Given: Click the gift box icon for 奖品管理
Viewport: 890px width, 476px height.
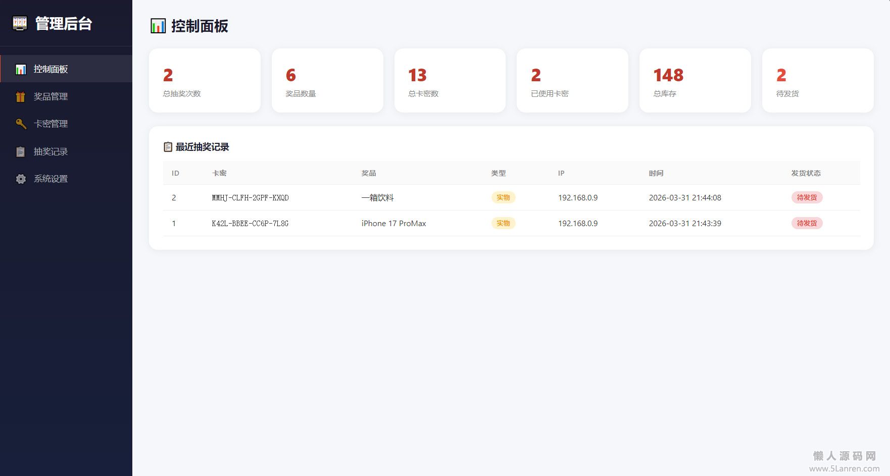Looking at the screenshot, I should (21, 96).
